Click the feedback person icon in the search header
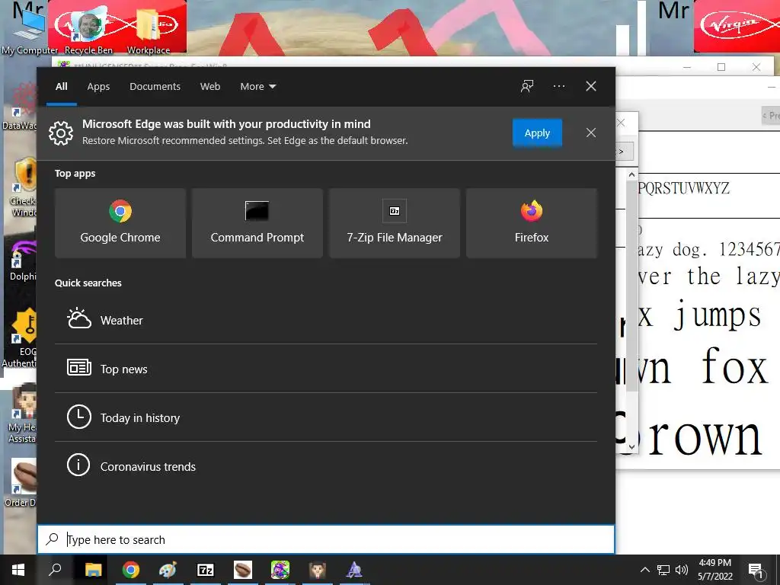This screenshot has height=585, width=780. tap(527, 86)
